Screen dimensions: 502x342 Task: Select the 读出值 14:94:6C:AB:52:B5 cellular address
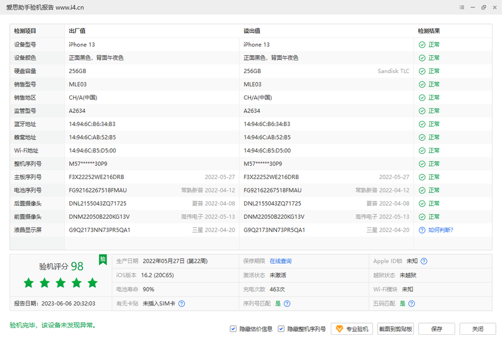pos(267,137)
